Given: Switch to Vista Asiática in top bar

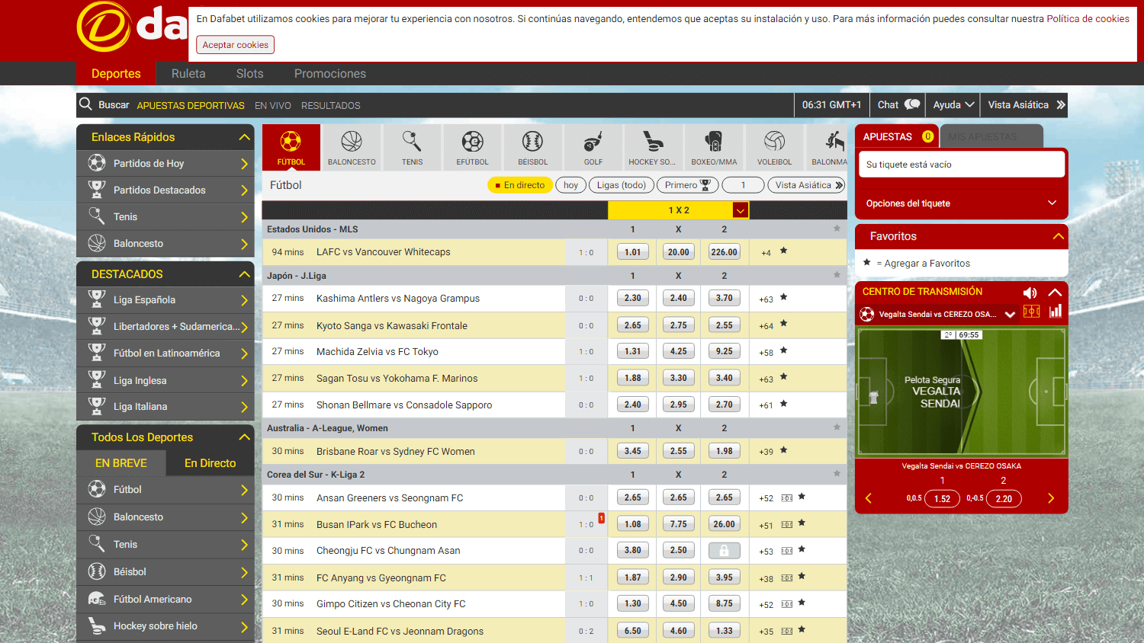Looking at the screenshot, I should point(1026,104).
